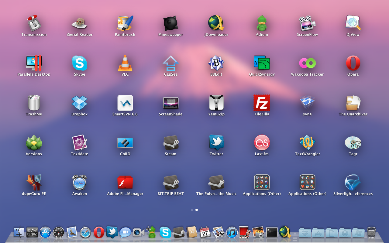Image resolution: width=389 pixels, height=243 pixels.
Task: Open The Polyn...the Music app
Action: (x=216, y=183)
